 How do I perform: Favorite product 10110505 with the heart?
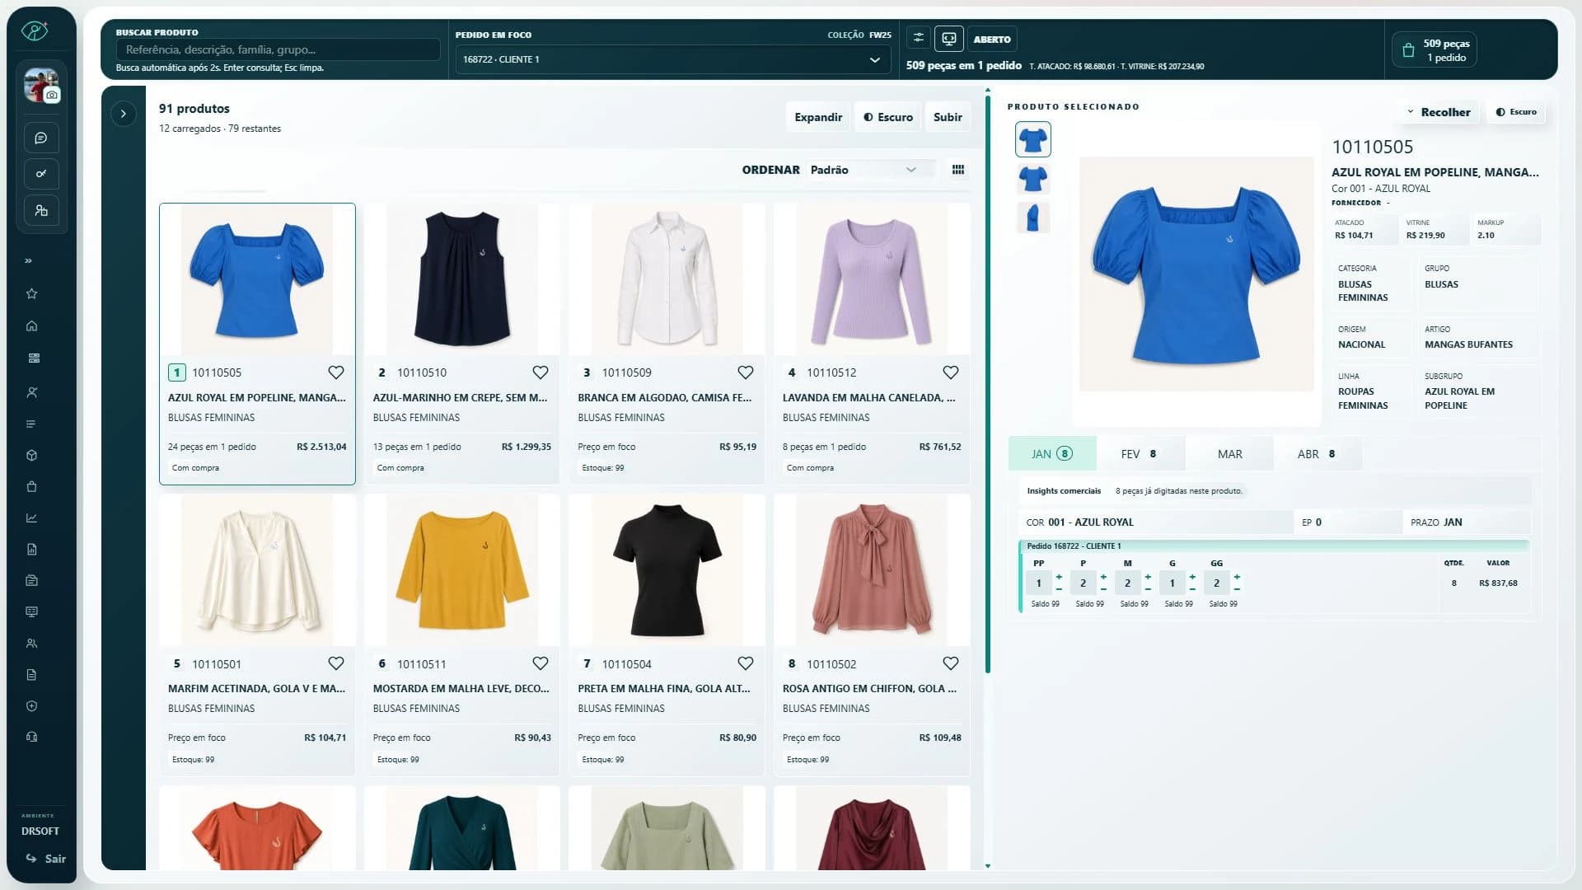(336, 372)
